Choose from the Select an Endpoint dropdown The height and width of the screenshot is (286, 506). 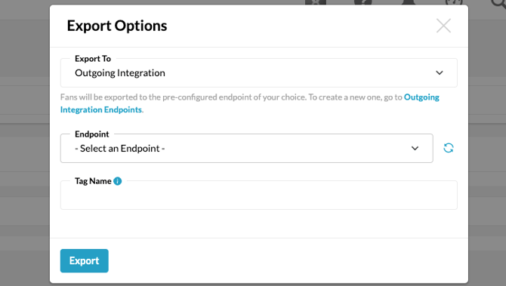tap(246, 149)
